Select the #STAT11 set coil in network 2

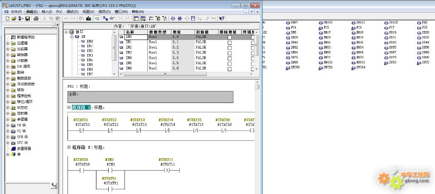[x=167, y=170]
